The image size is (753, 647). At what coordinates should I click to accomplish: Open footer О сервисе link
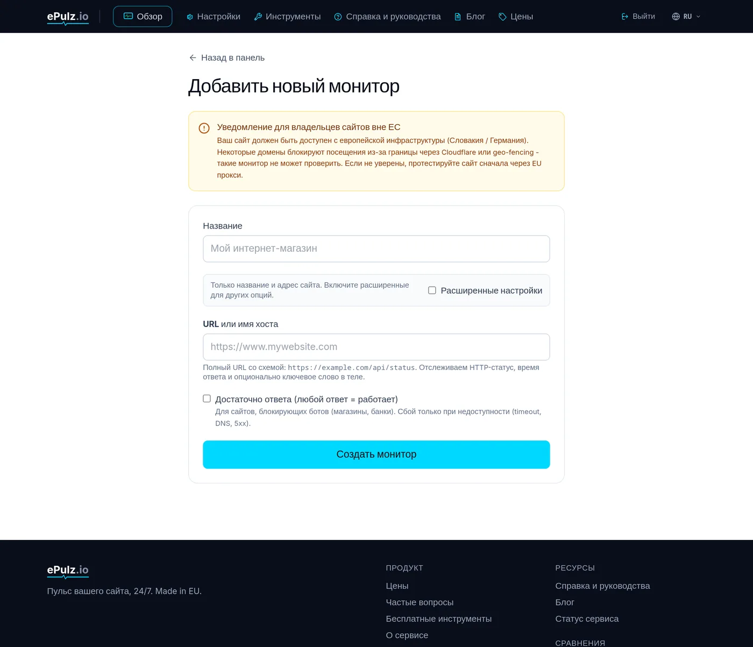(x=407, y=635)
